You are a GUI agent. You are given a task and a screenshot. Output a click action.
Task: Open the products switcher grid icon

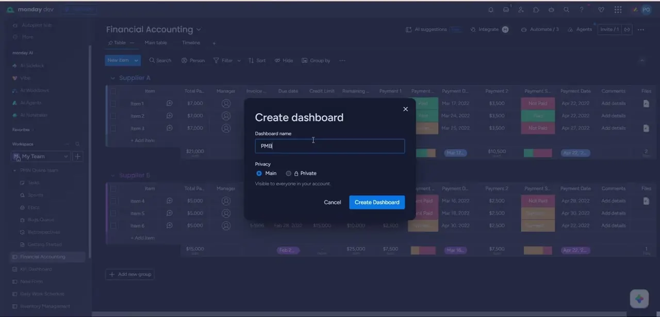(618, 10)
